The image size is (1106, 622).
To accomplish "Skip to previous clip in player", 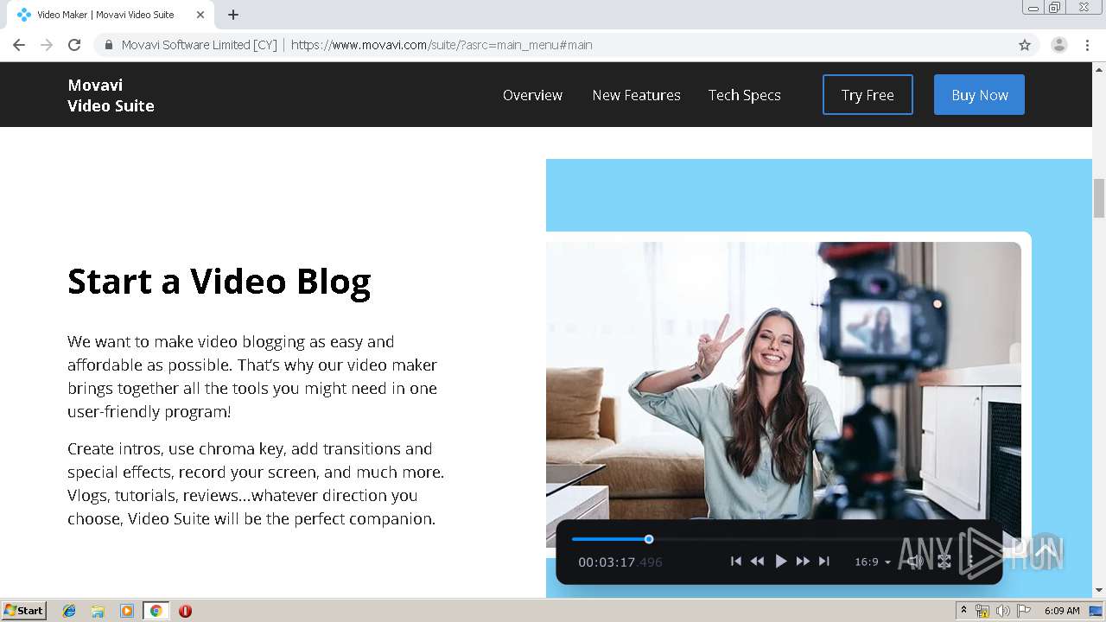I will 736,562.
